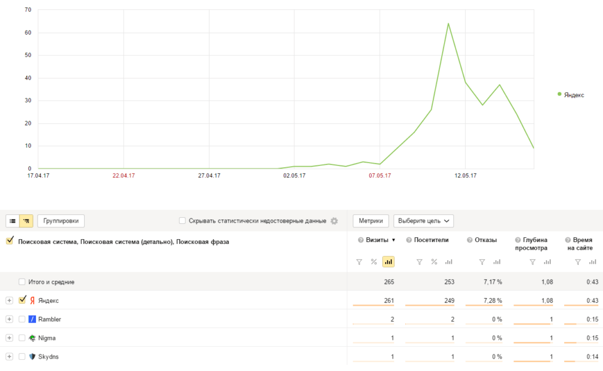Viewport: 603px width, 371px height.
Task: Click the Группировки button
Action: [x=61, y=221]
